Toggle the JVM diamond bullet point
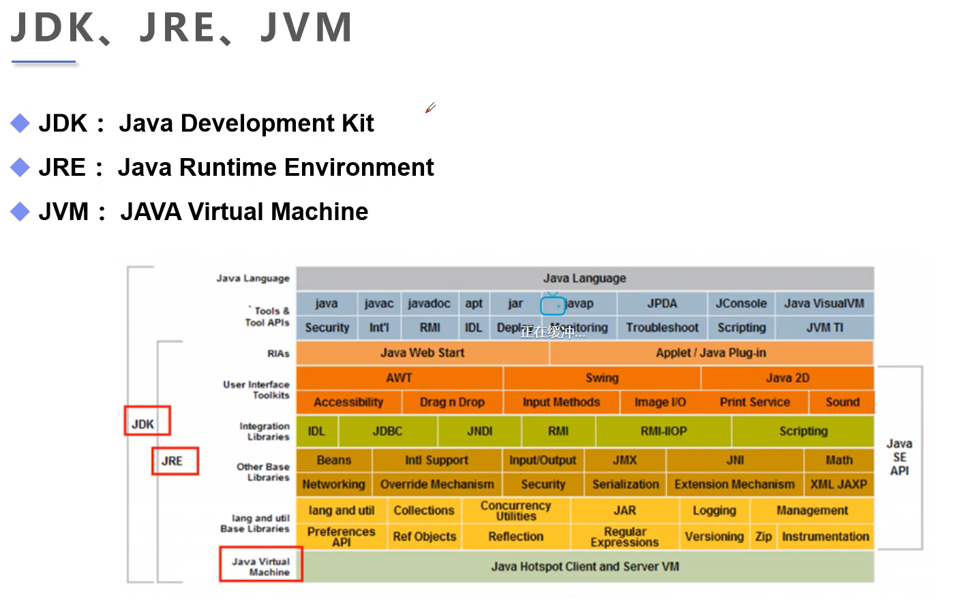 coord(20,211)
